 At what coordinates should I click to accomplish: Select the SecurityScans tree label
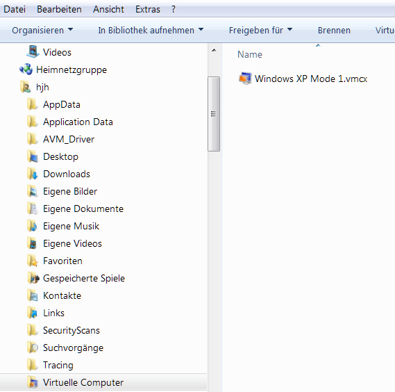click(72, 331)
